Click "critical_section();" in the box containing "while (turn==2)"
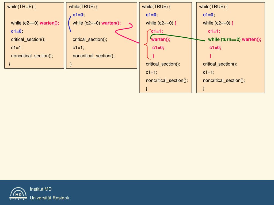The height and width of the screenshot is (205, 274). 220,64
